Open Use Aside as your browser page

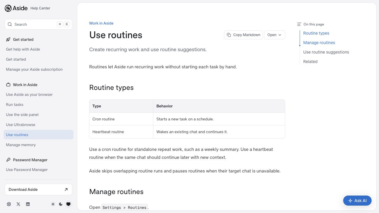tap(38, 95)
